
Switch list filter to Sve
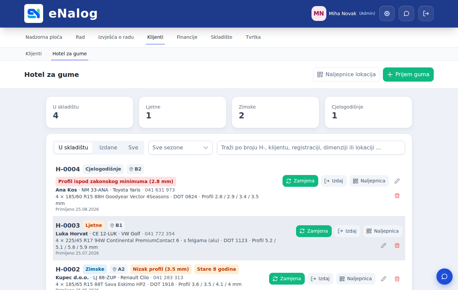pyautogui.click(x=133, y=148)
